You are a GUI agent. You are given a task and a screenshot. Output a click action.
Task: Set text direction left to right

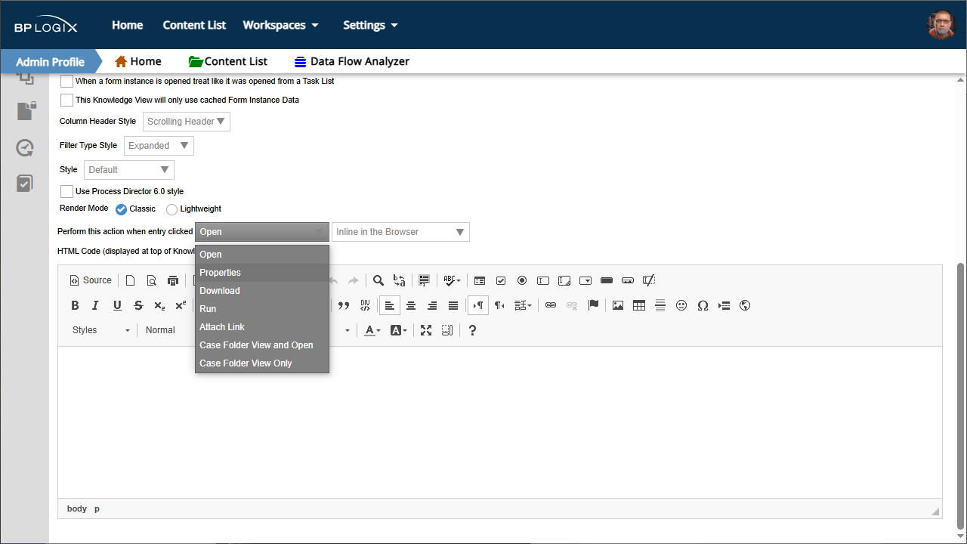tap(478, 306)
